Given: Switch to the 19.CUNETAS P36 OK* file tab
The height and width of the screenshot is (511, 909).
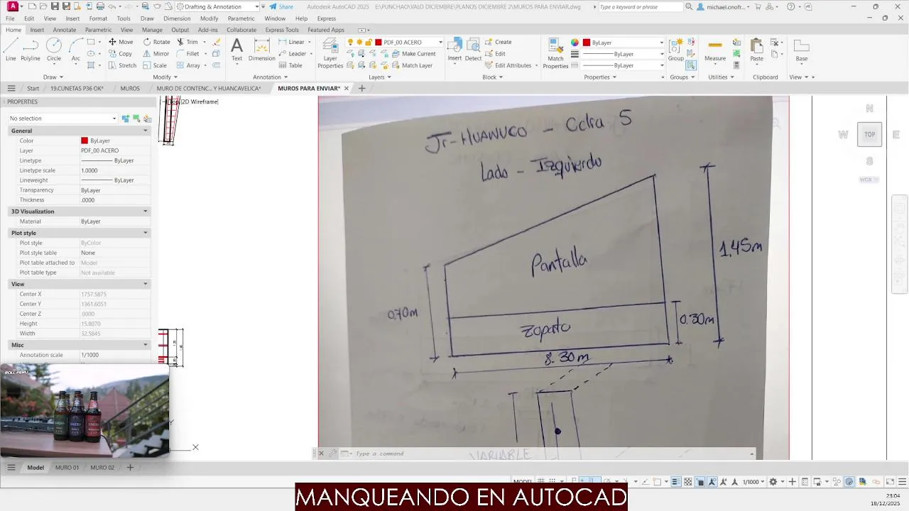Looking at the screenshot, I should click(x=77, y=89).
